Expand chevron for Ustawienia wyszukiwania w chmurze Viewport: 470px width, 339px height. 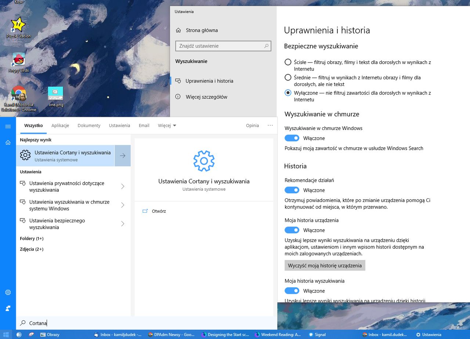pos(123,205)
